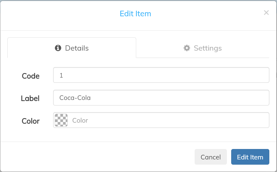Click the gear icon beside Settings
This screenshot has height=172, width=277.
187,48
